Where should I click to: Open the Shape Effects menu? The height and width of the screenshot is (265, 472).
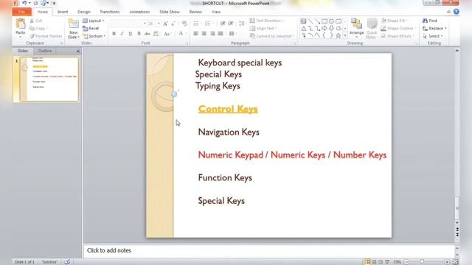pyautogui.click(x=398, y=36)
